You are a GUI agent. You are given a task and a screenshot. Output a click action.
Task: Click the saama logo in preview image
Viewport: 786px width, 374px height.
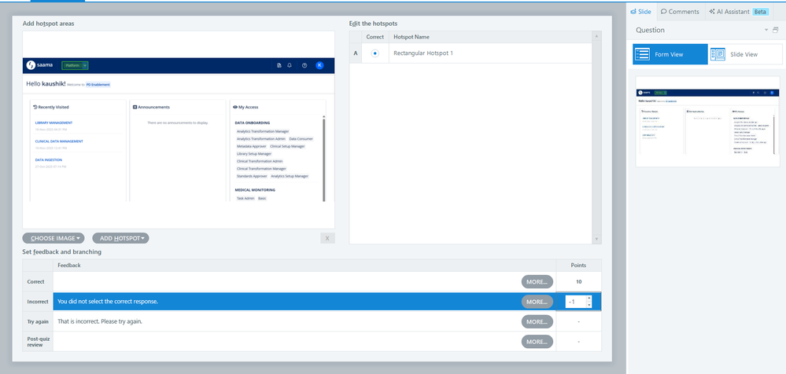pos(39,65)
